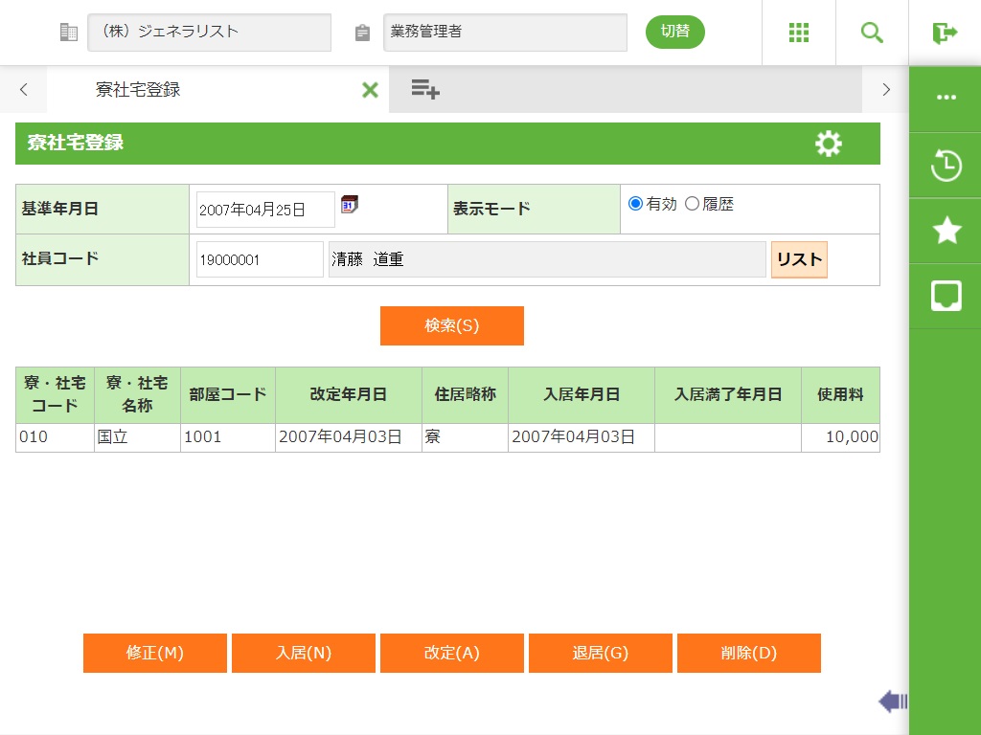Select the 履歴 display mode radio button

click(692, 204)
